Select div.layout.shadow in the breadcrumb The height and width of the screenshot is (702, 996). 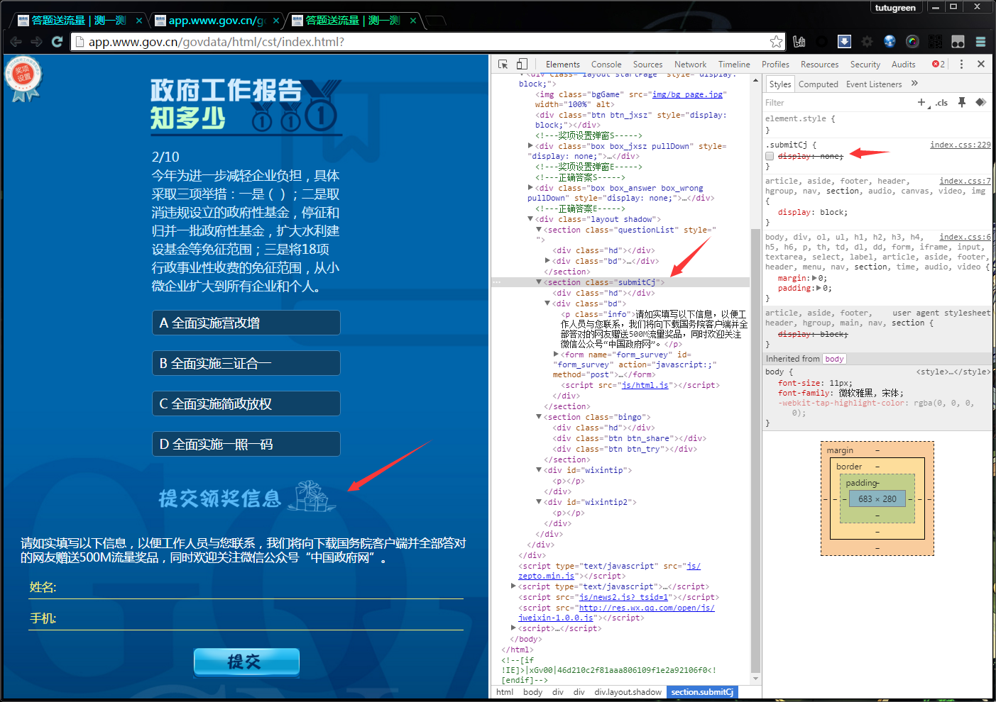pyautogui.click(x=628, y=692)
